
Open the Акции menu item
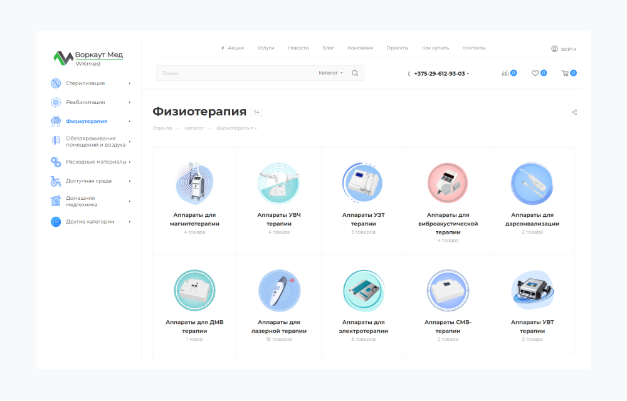pos(235,48)
